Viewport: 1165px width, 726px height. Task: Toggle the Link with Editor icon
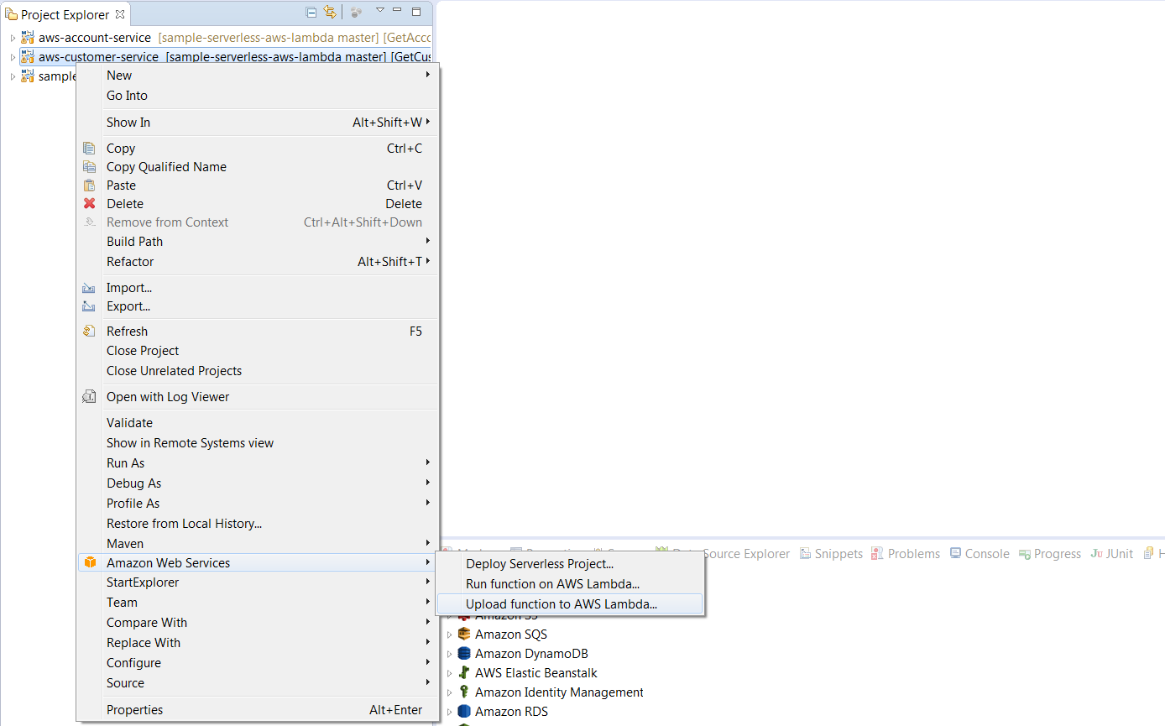tap(330, 13)
